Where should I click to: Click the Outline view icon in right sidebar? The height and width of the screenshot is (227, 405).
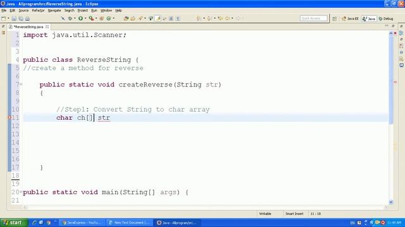click(401, 33)
